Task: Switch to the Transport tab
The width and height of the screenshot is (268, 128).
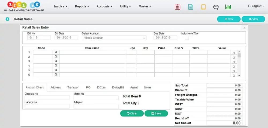Action: (73, 87)
